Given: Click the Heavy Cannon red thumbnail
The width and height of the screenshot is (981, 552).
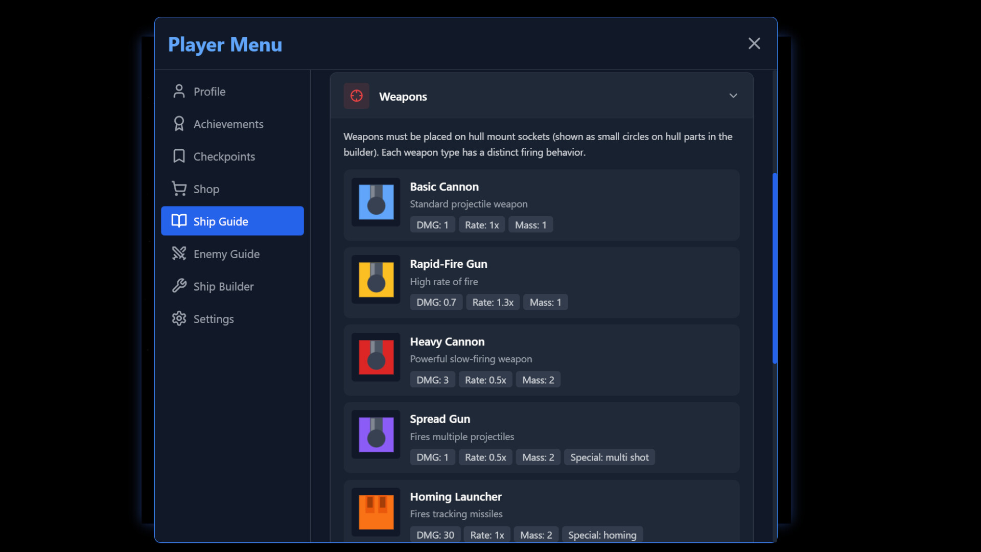Looking at the screenshot, I should 376,357.
